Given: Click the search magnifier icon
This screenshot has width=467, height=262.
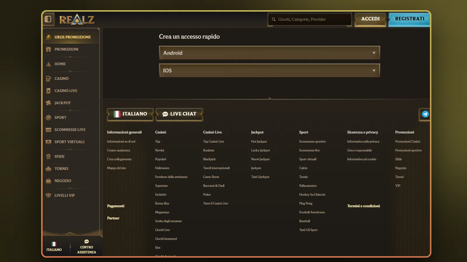Looking at the screenshot, I should (274, 20).
